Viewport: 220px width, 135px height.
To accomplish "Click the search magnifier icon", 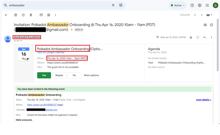I will [5, 5].
